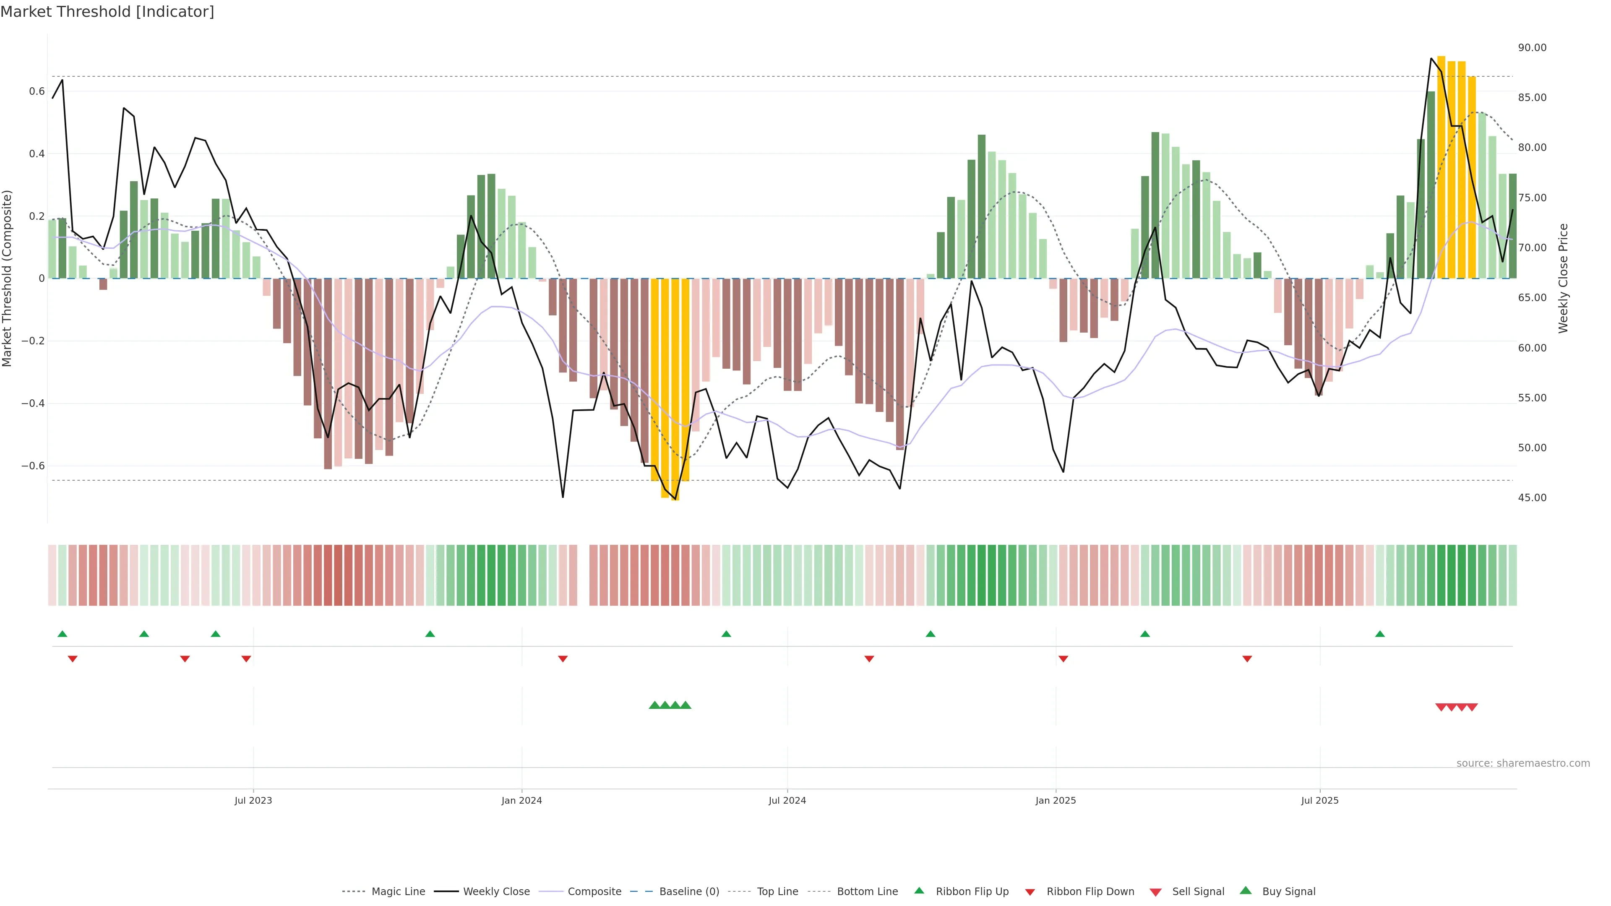Click the leftmost red Ribbon Flip Down marker
Screen dimensions: 1611x906
(x=73, y=659)
